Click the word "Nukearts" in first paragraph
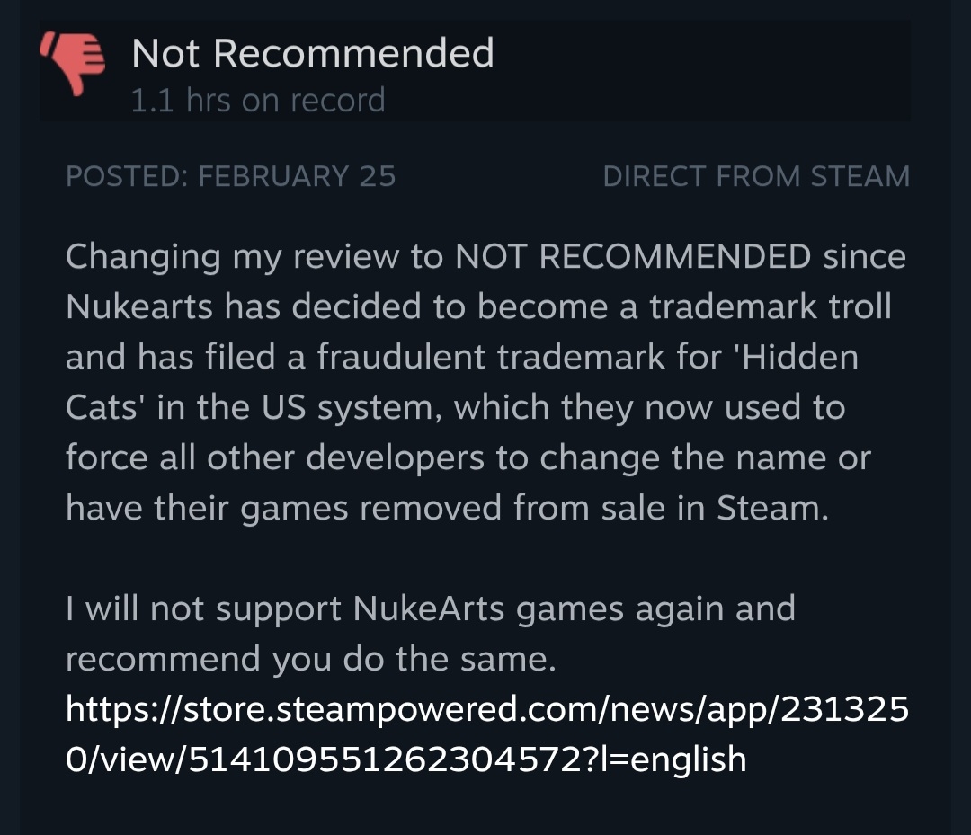The image size is (971, 835). coord(139,307)
